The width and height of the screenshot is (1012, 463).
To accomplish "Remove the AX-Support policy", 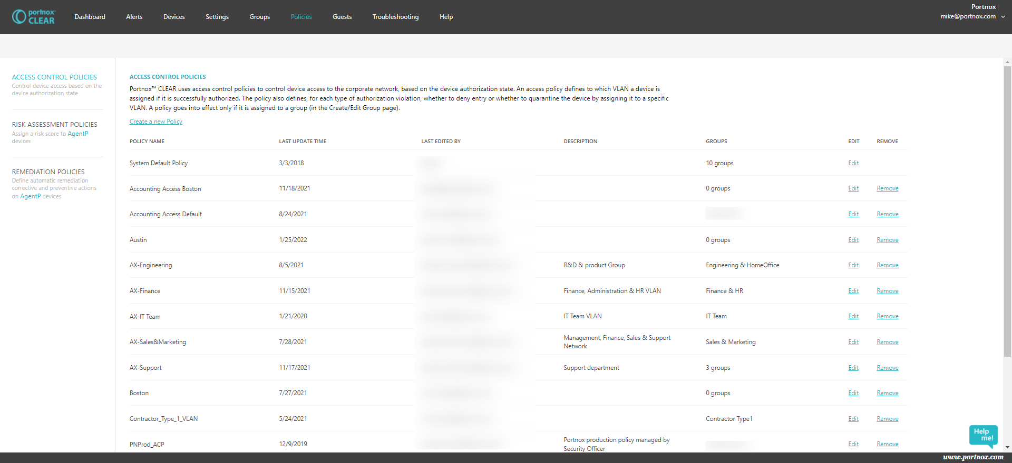I will [888, 368].
